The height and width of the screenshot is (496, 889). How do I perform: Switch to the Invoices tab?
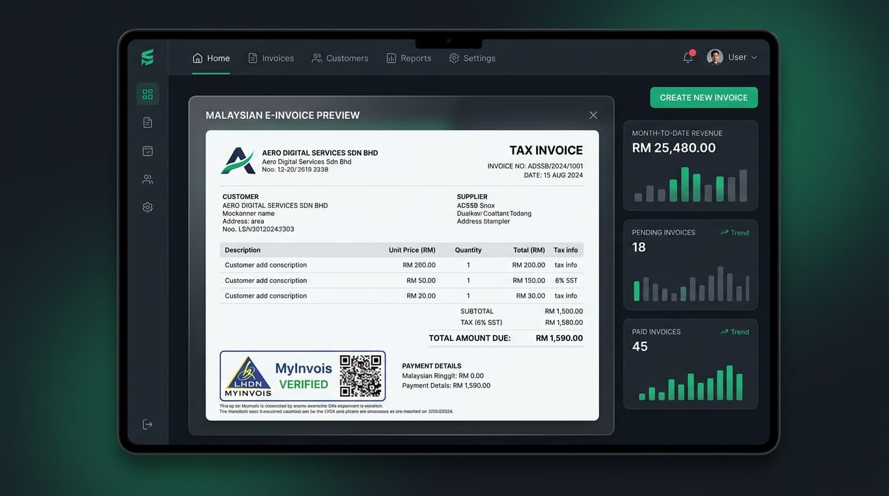tap(271, 58)
